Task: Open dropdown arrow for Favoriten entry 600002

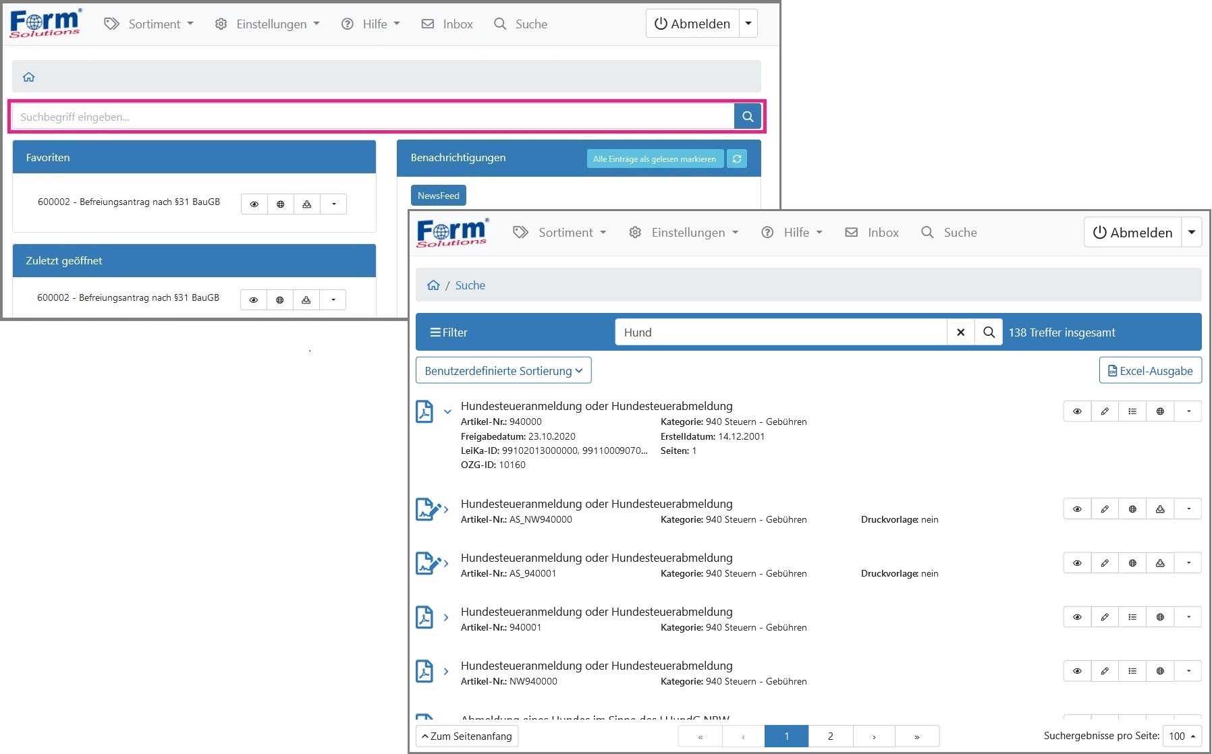Action: [x=333, y=204]
